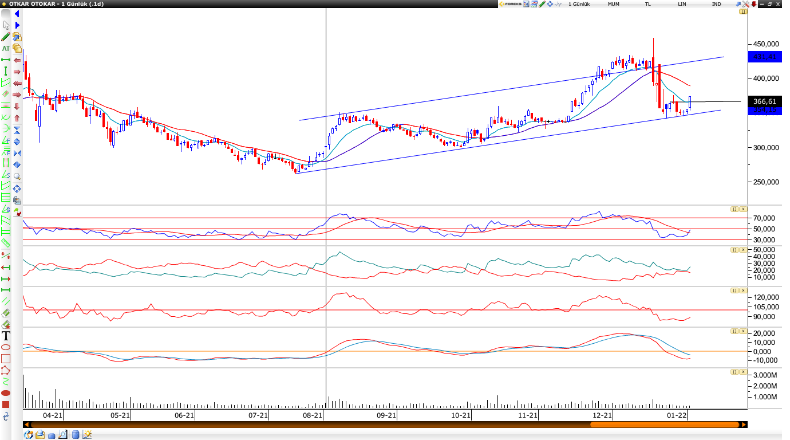Image resolution: width=790 pixels, height=440 pixels.
Task: Click the red down arrow icon in top bar
Action: tap(754, 4)
